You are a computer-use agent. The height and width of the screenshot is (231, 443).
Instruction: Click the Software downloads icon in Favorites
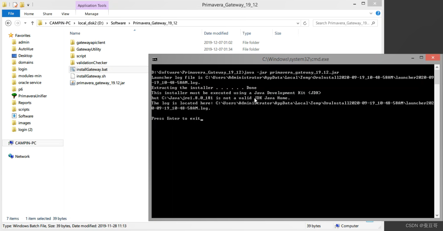tap(14, 116)
